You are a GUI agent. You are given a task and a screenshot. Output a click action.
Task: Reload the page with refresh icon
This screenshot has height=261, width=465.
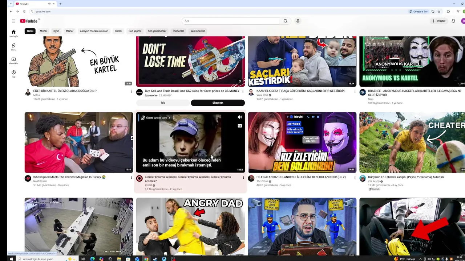24,12
